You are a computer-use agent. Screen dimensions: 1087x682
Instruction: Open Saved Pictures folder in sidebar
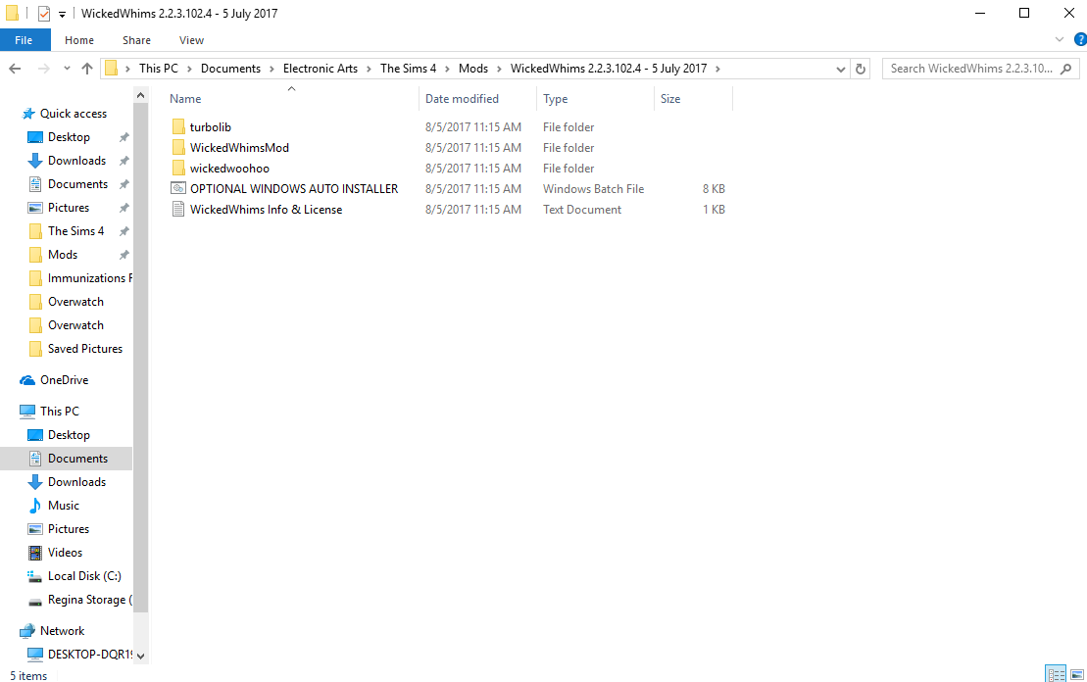[x=84, y=349]
